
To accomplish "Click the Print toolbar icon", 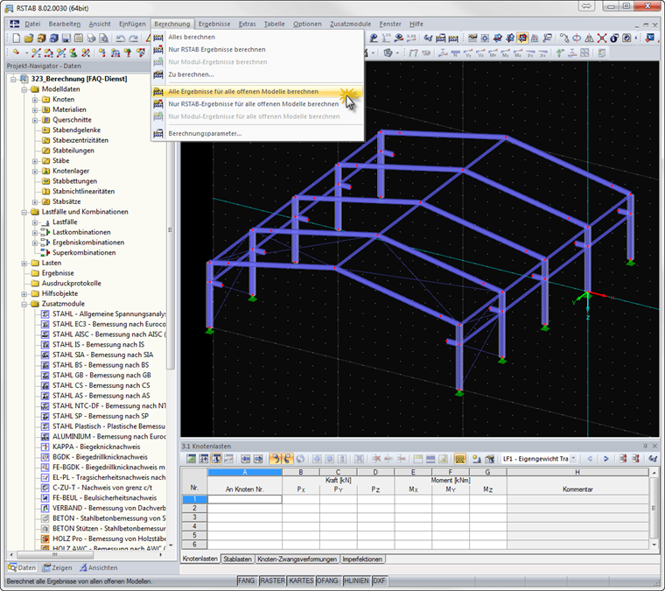I will tap(89, 39).
